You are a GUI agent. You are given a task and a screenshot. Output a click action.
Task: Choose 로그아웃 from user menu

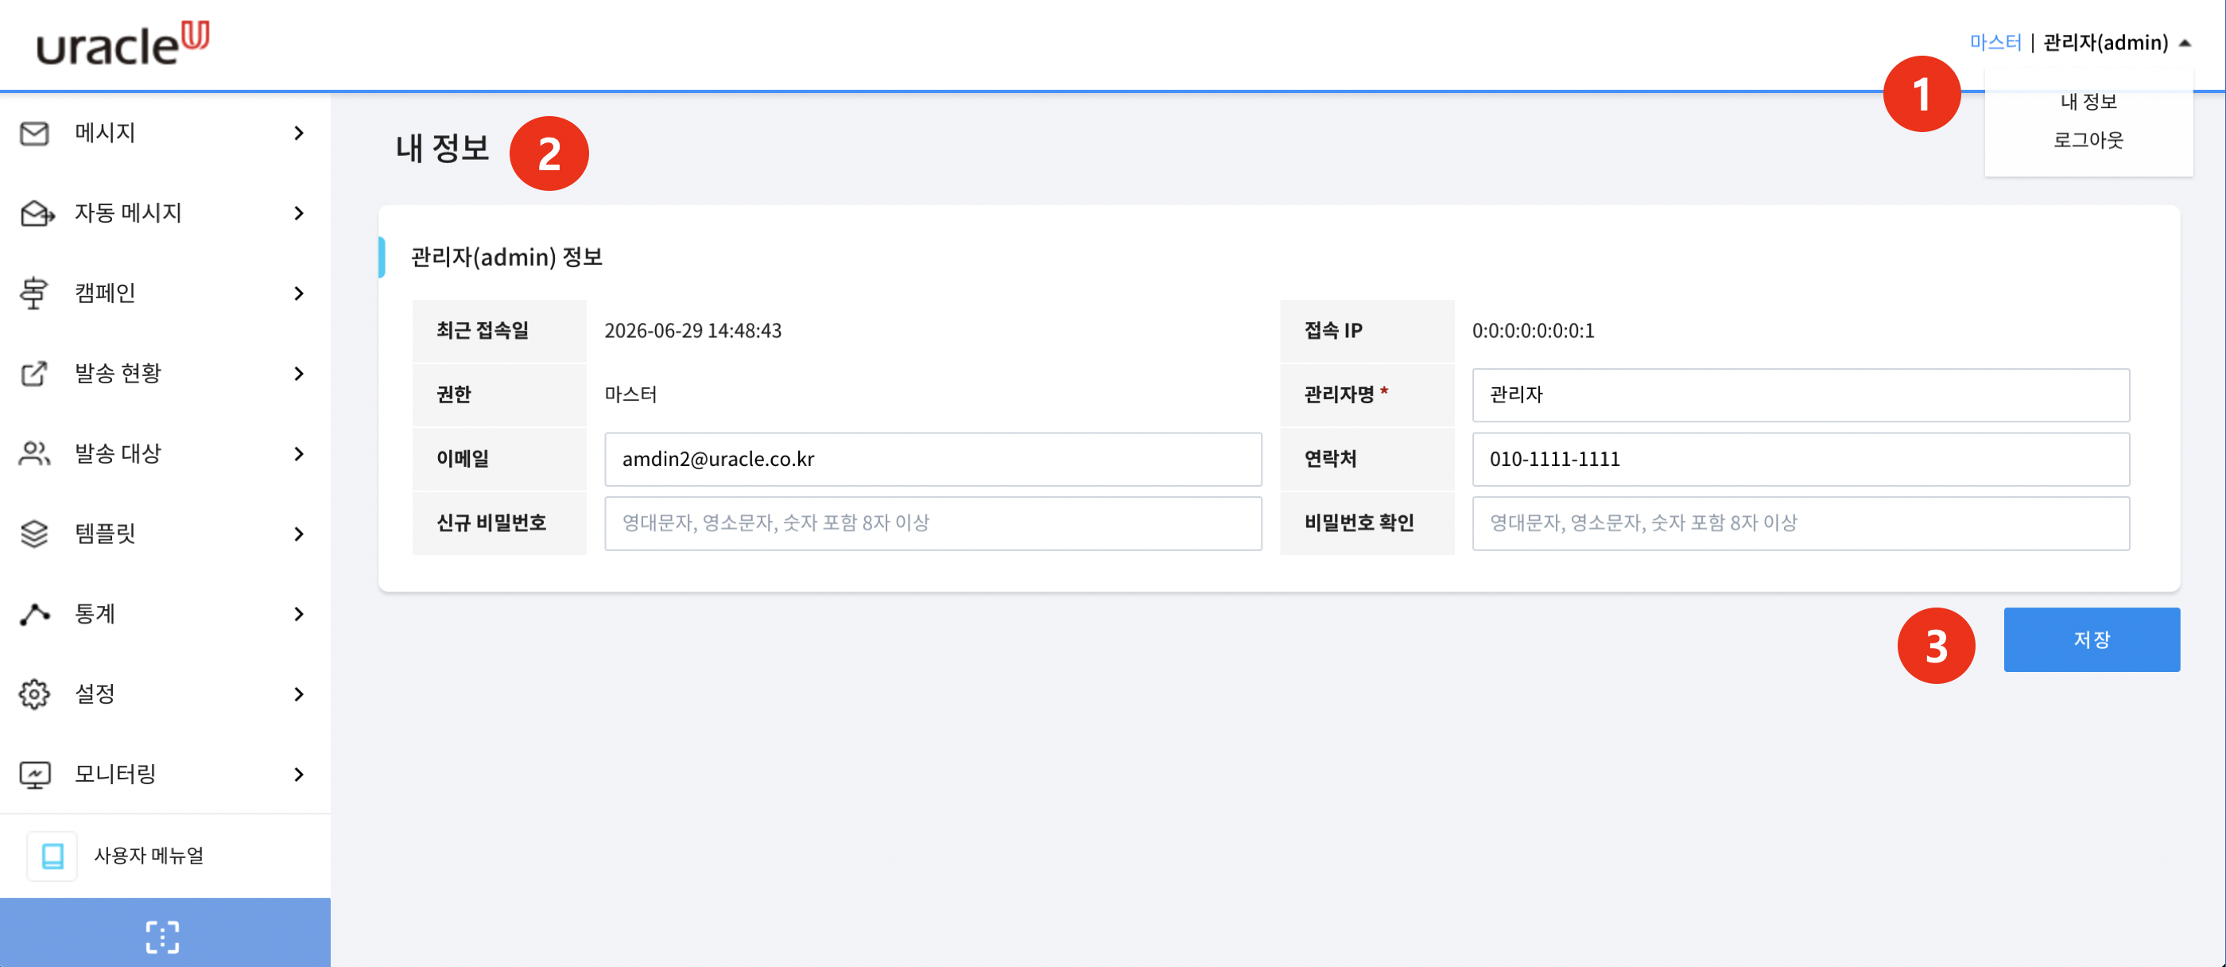2088,140
